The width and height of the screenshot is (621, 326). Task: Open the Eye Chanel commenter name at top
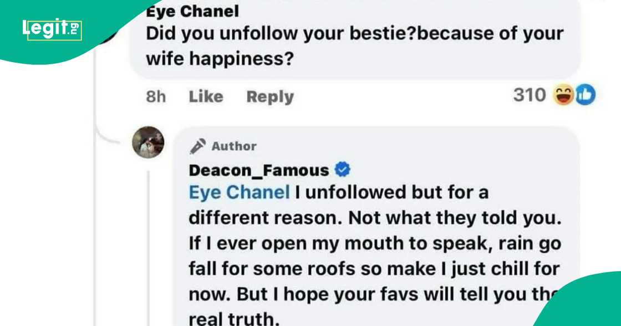coord(192,11)
